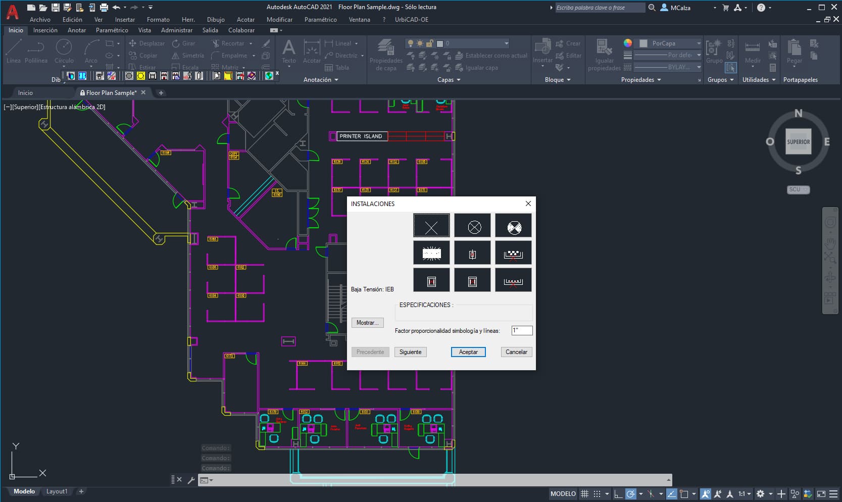The height and width of the screenshot is (502, 842).
Task: Click the Mostrar... button
Action: click(x=368, y=323)
